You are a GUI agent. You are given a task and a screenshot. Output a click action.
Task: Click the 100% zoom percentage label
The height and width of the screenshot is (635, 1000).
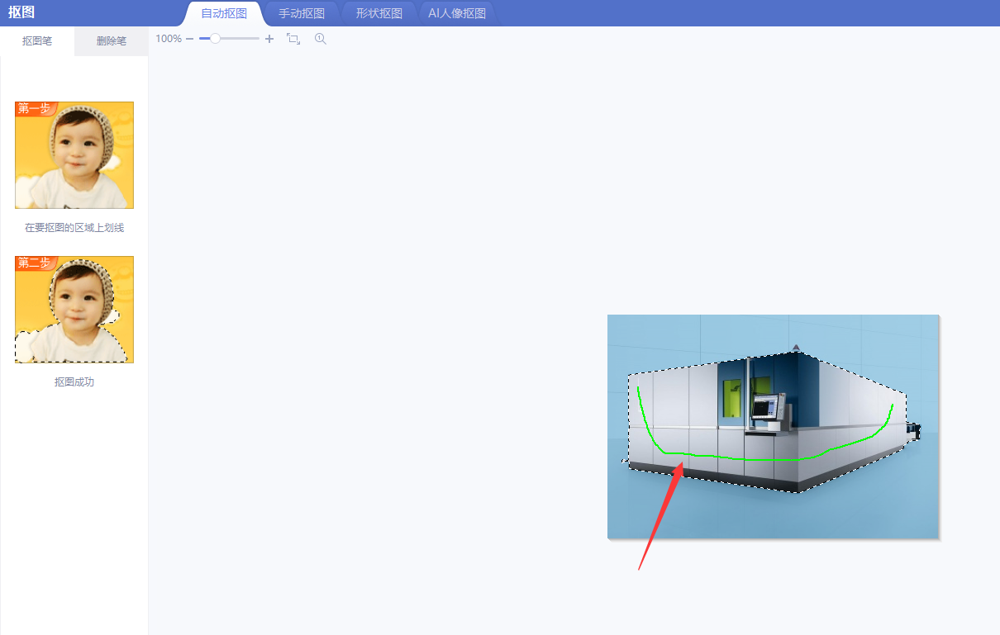169,39
